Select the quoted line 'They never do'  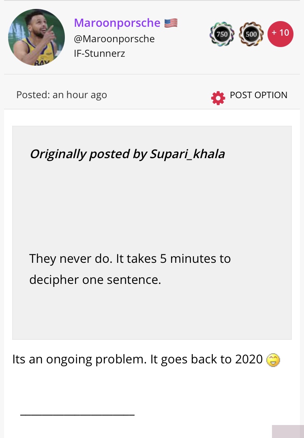click(71, 259)
